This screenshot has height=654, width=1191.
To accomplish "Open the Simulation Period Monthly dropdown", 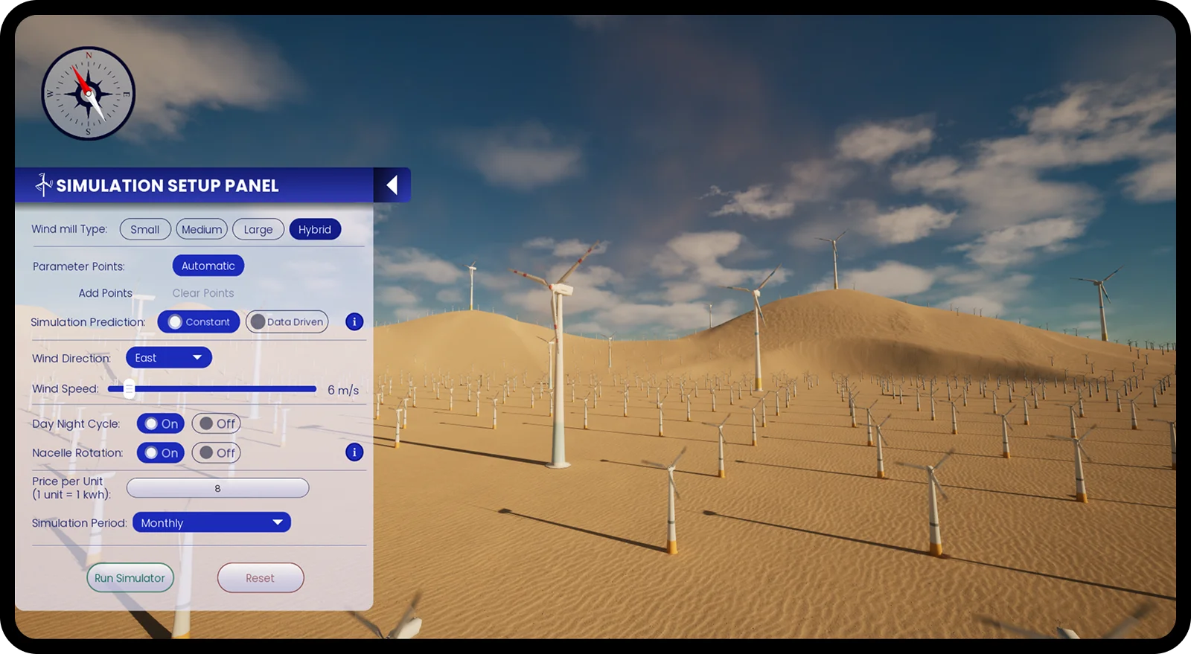I will pos(211,522).
